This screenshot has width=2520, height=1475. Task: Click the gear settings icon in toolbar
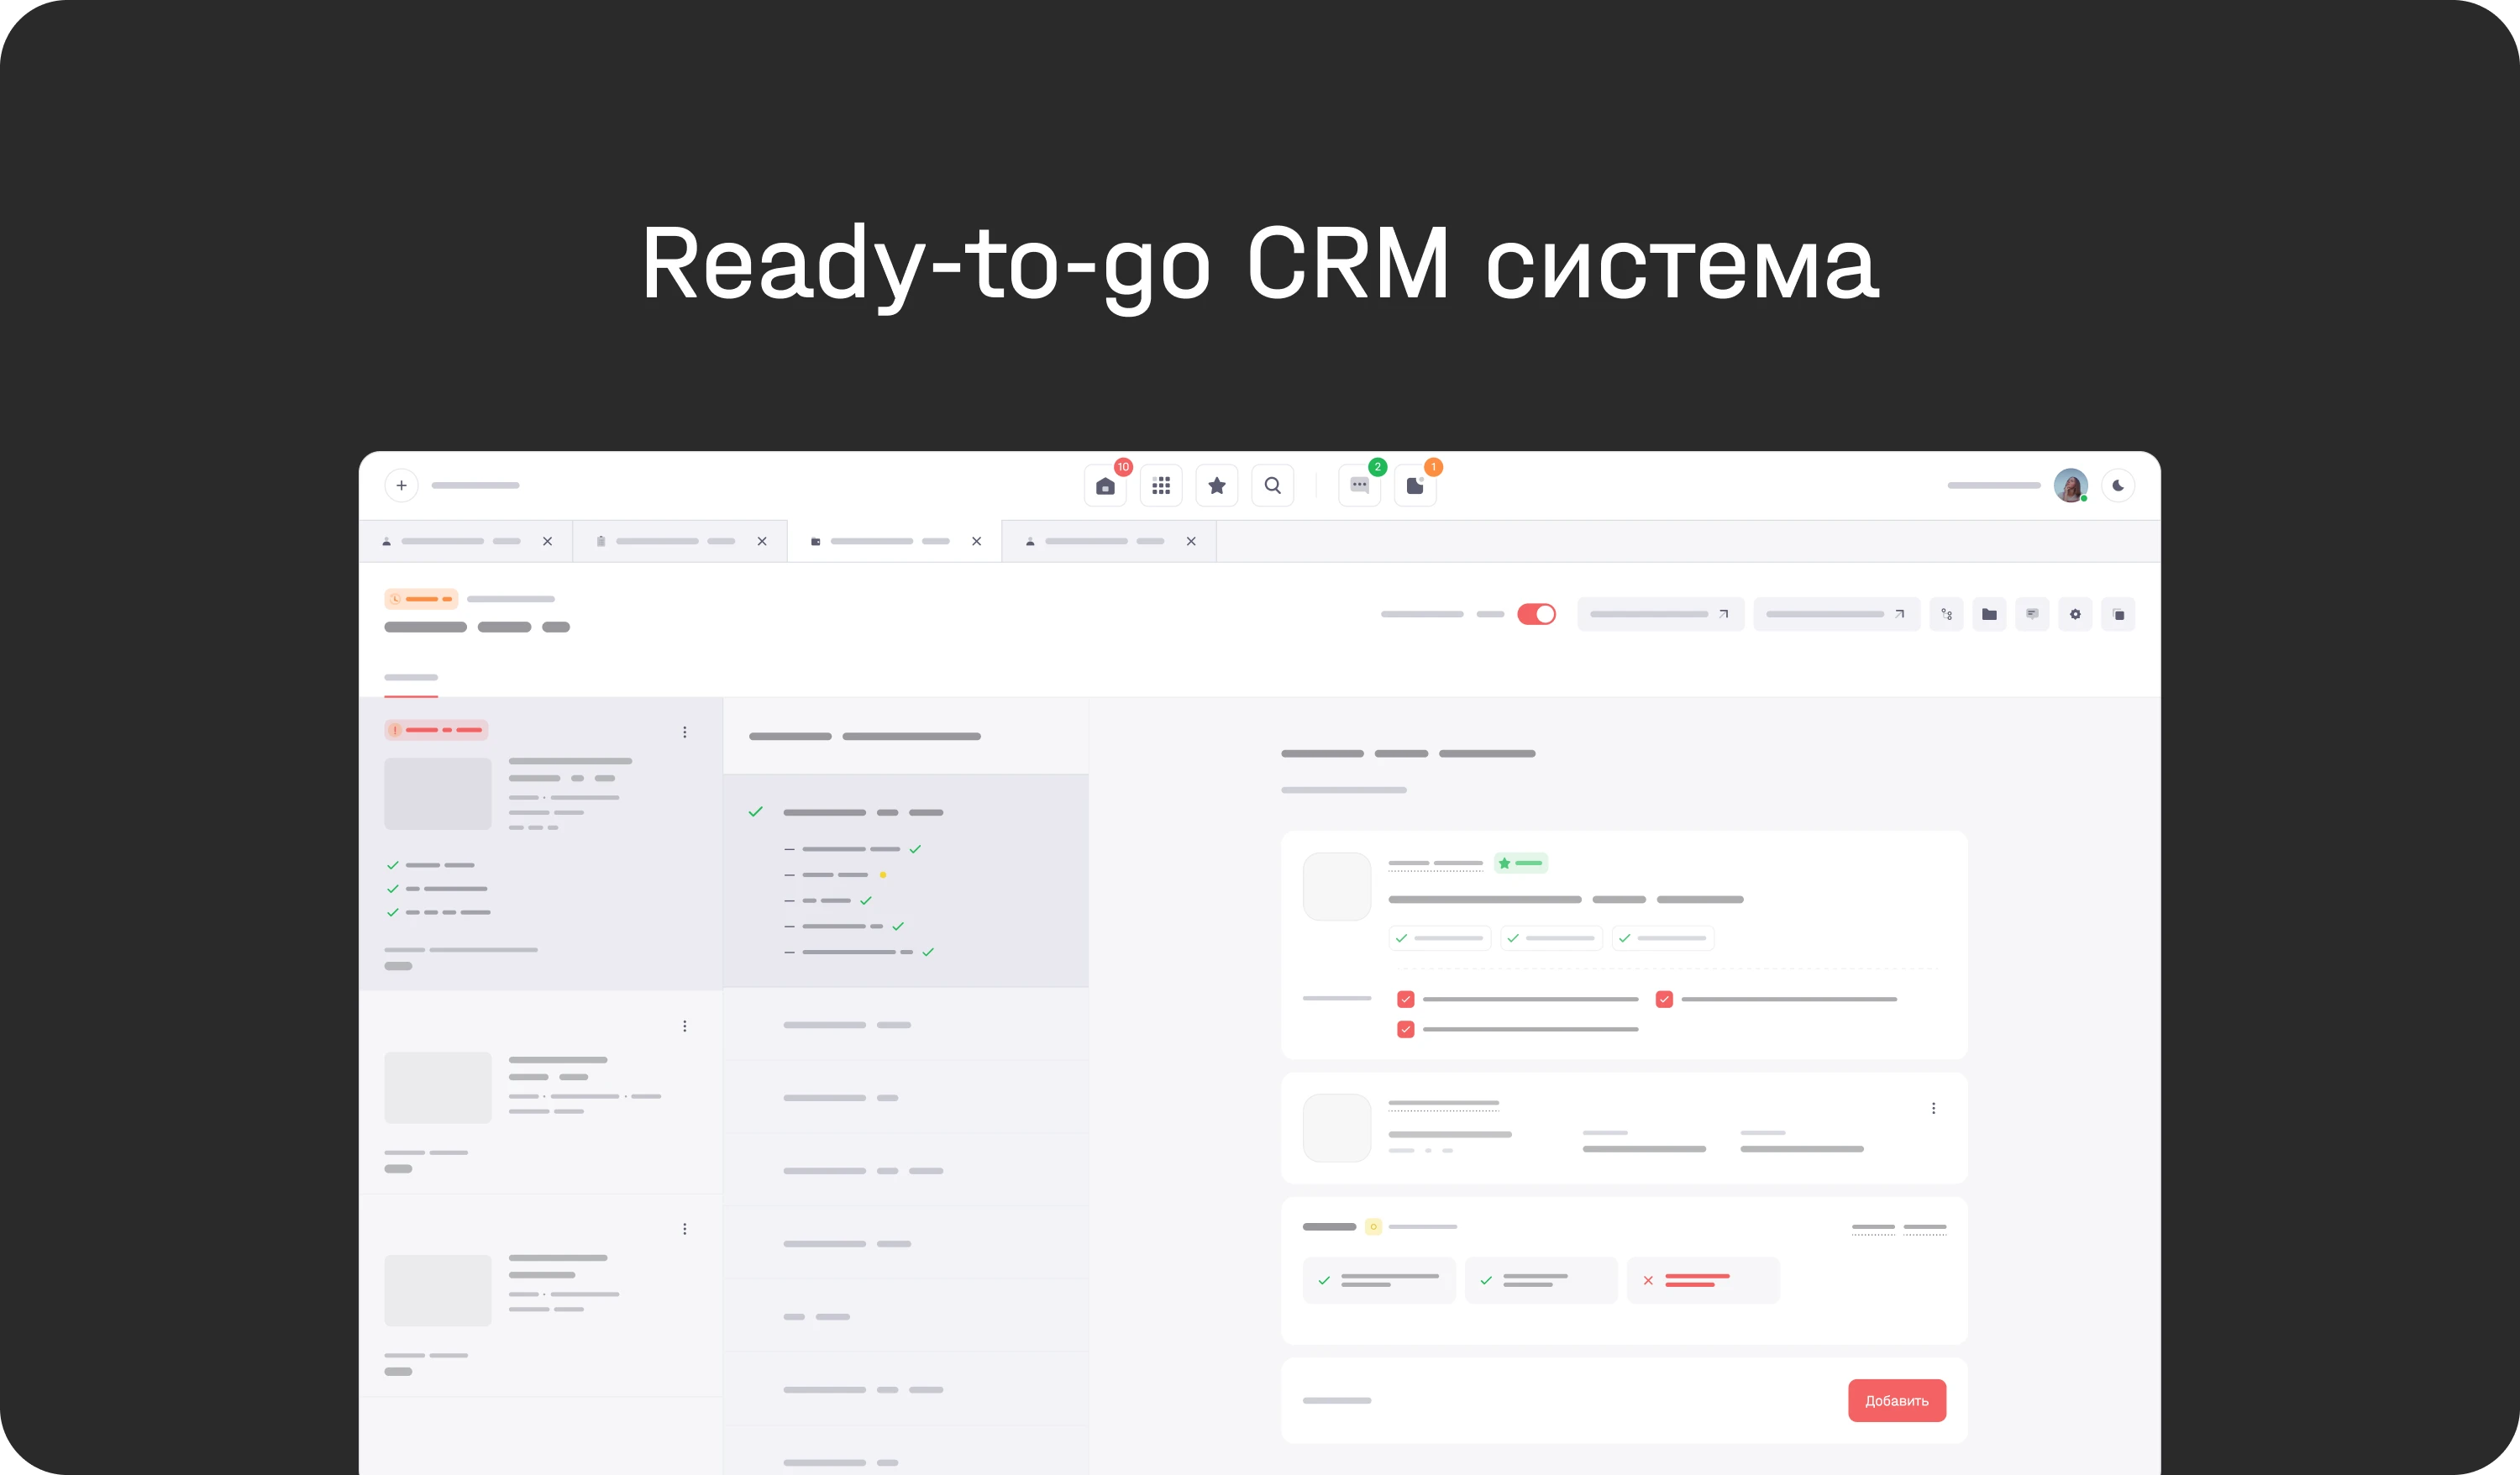(2075, 614)
